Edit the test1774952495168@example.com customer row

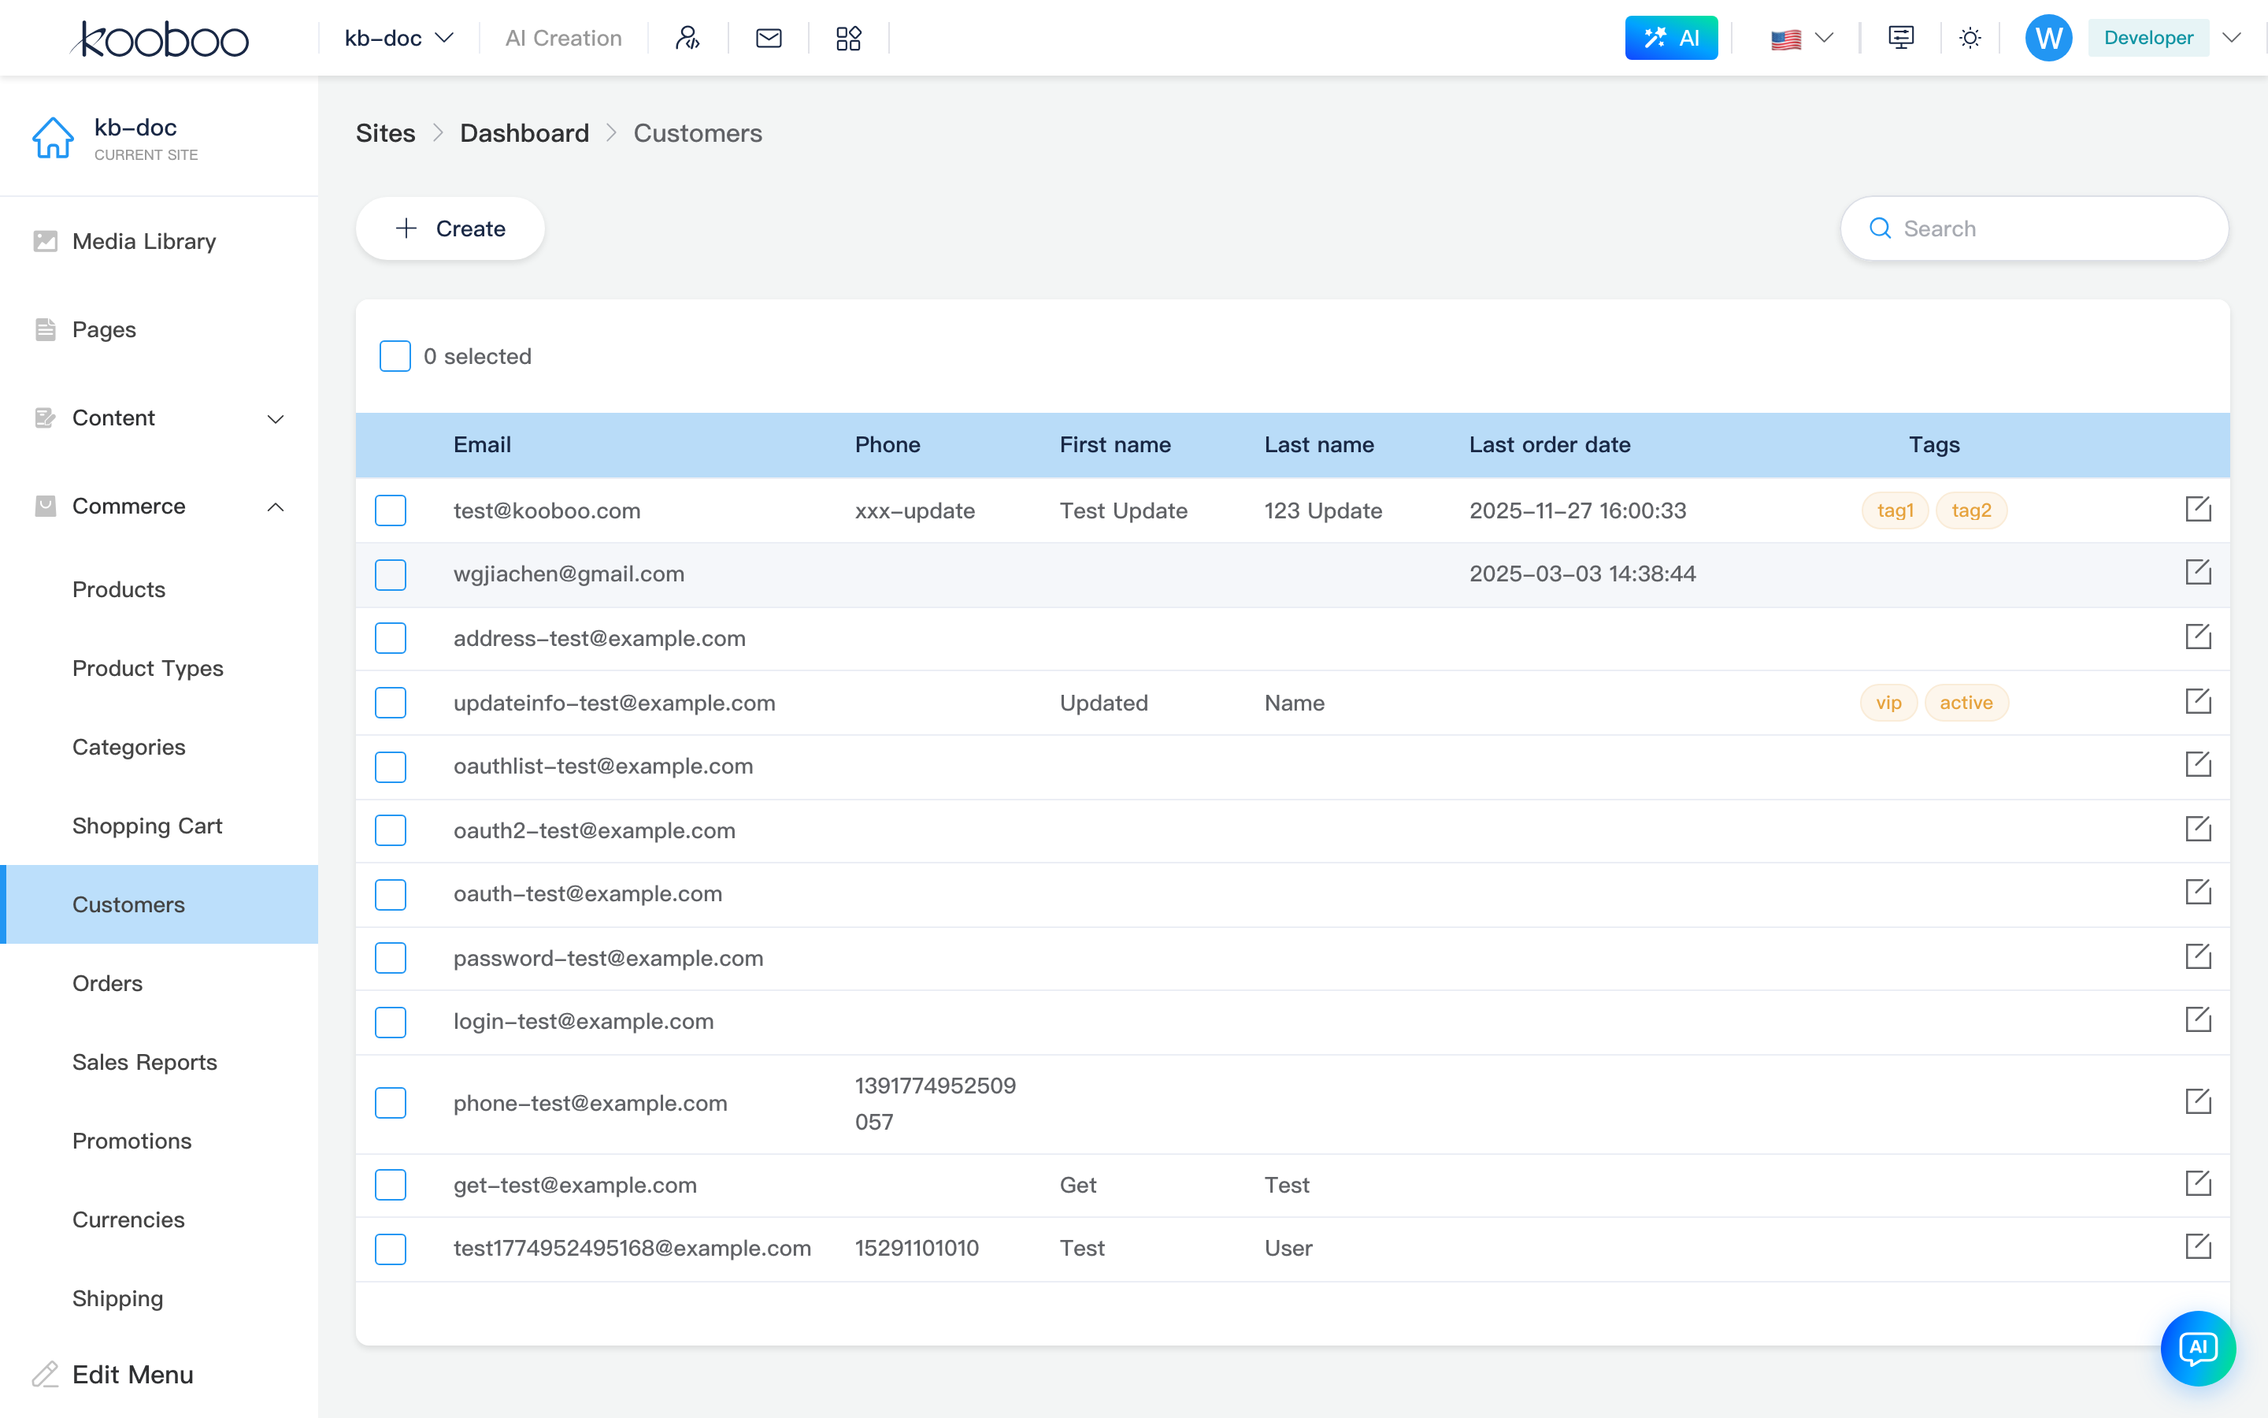2198,1246
